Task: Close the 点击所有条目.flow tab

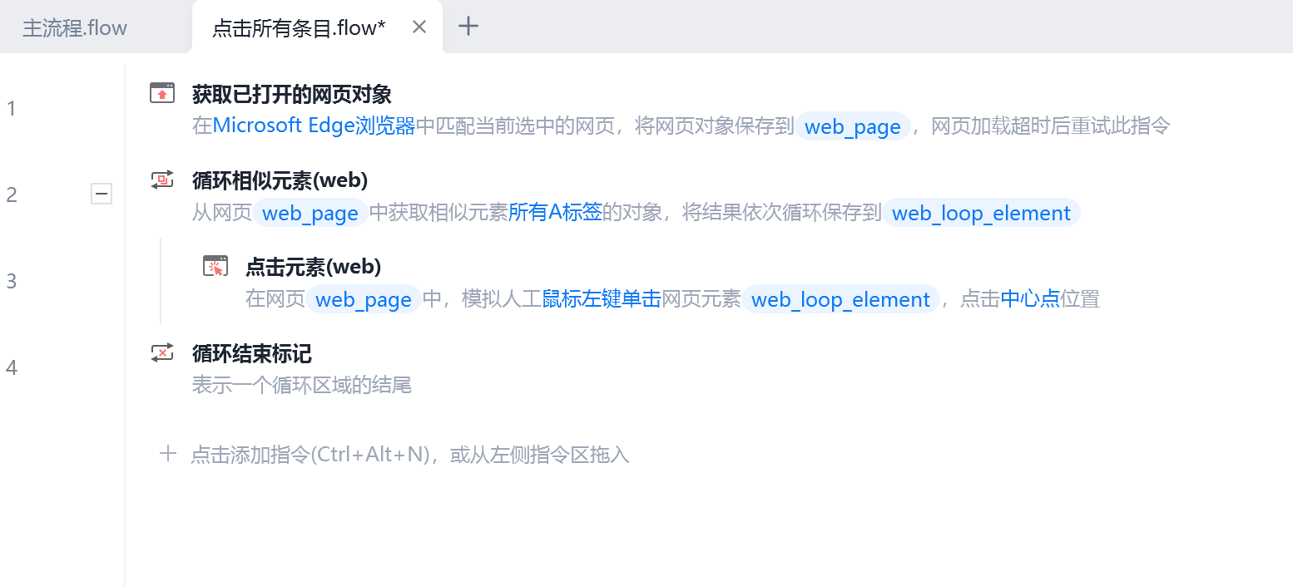Action: click(419, 27)
